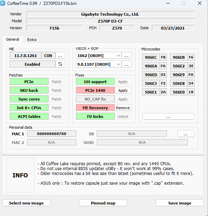The height and width of the screenshot is (216, 208).
Task: Click ellipsis button next to VBIOS 1062
Action: pos(126,56)
